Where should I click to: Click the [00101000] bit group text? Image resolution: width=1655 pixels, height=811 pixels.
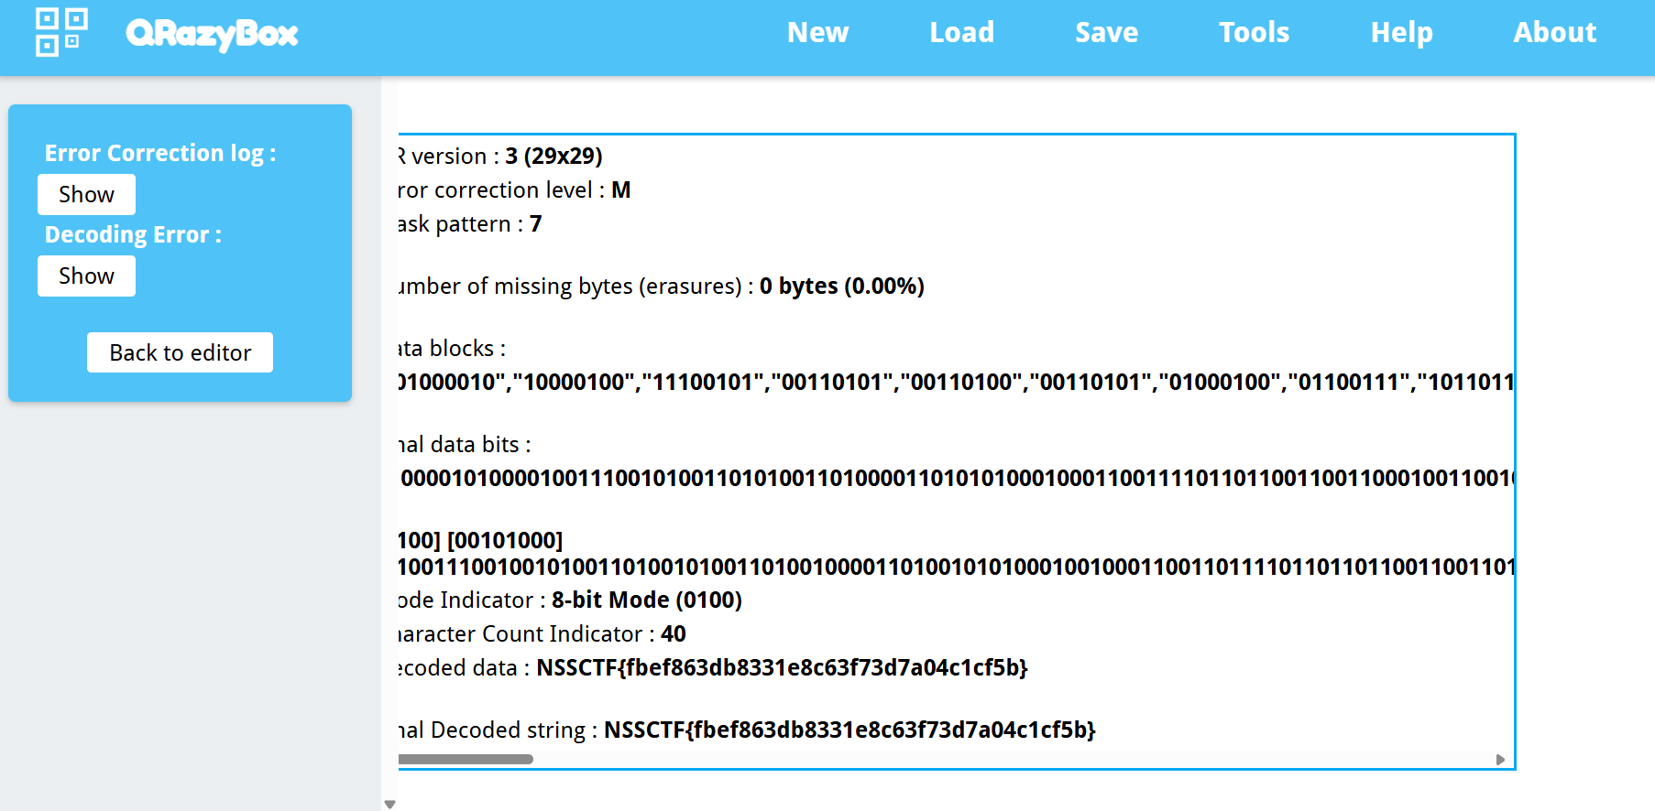coord(505,540)
